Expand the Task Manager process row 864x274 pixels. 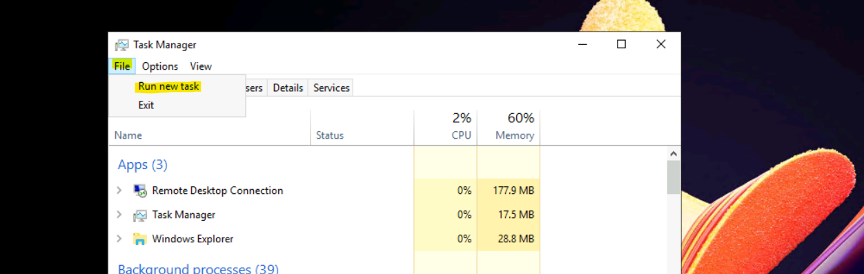(x=119, y=215)
